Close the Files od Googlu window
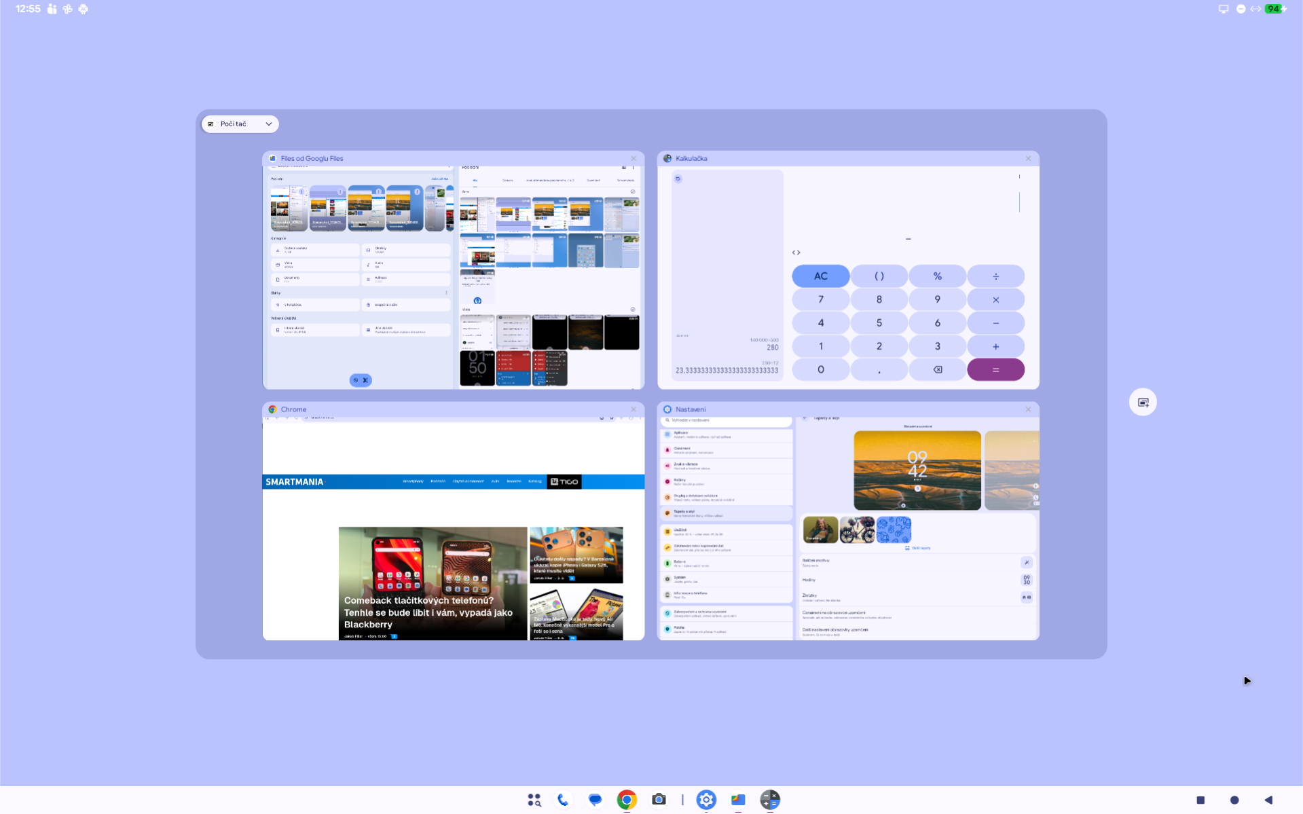The height and width of the screenshot is (814, 1303). coord(634,159)
